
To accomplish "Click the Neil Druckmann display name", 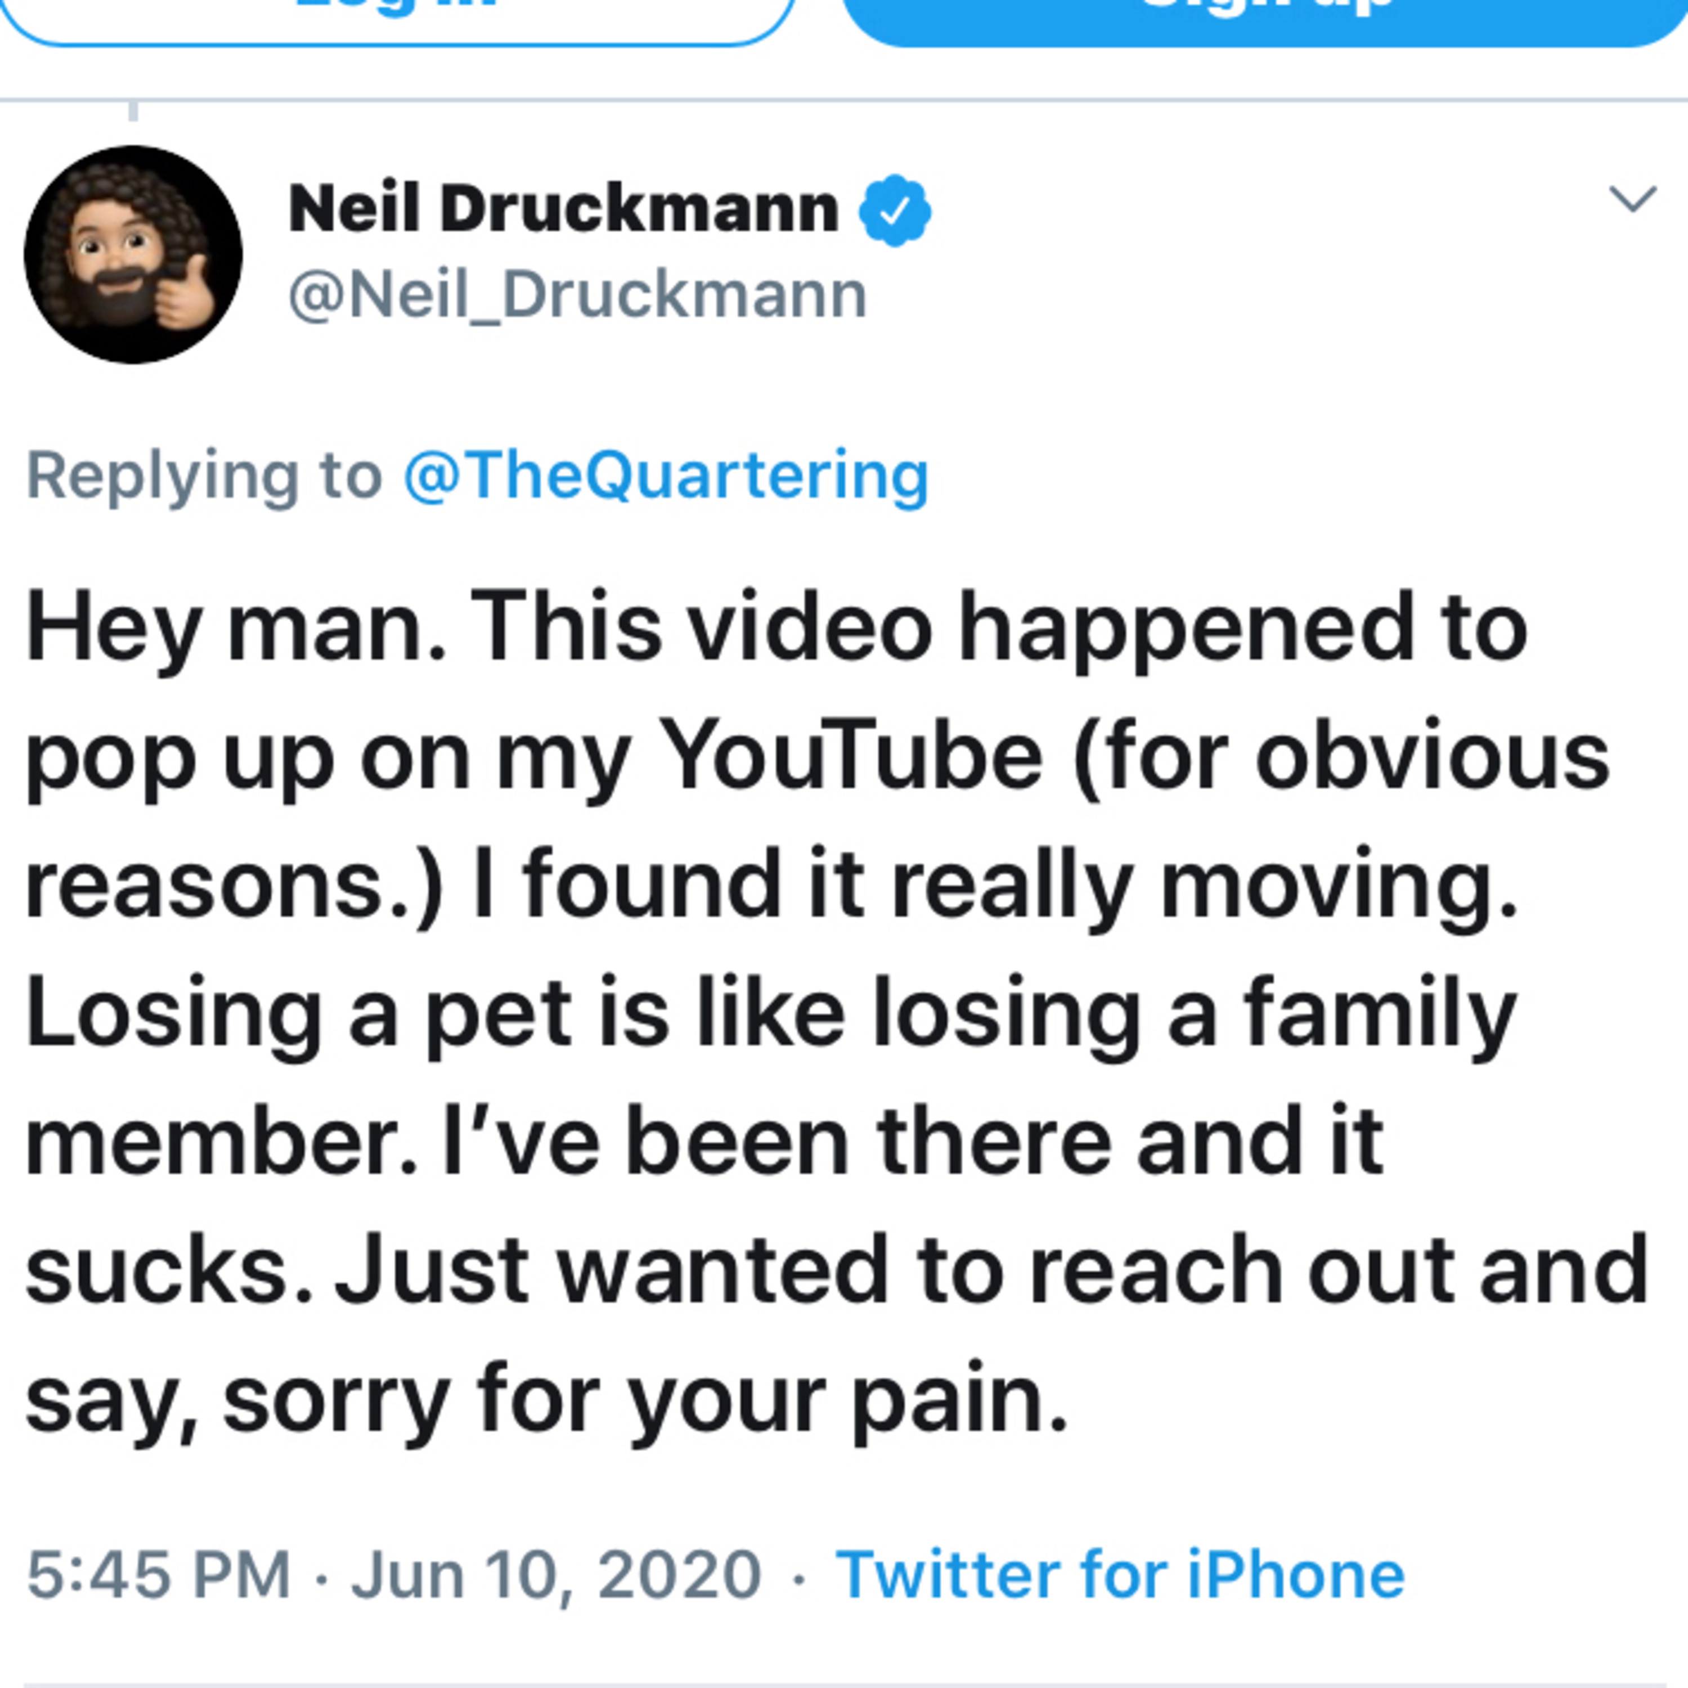I will [564, 210].
